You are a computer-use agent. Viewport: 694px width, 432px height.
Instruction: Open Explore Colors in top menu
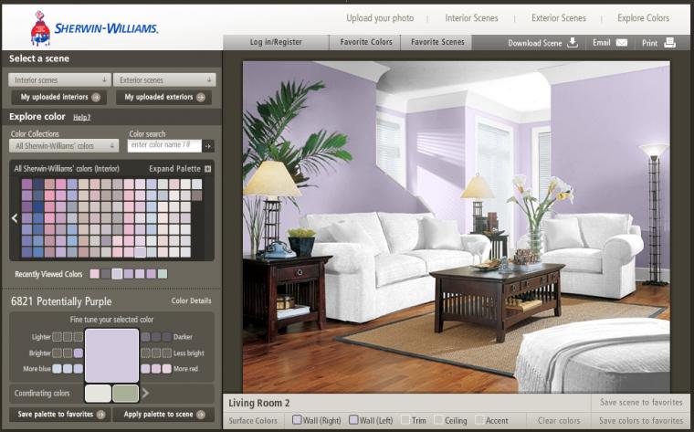tap(643, 18)
